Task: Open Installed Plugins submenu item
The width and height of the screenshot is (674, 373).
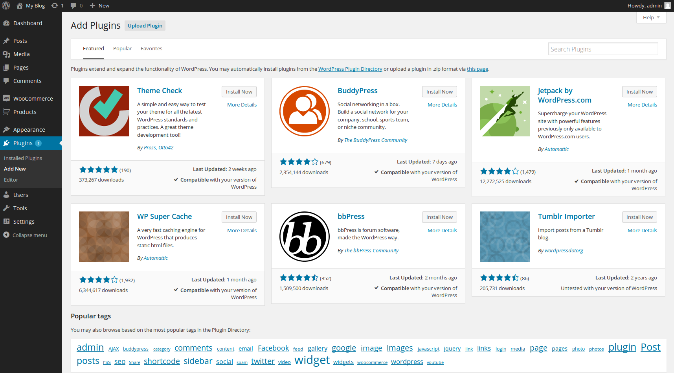Action: click(23, 158)
